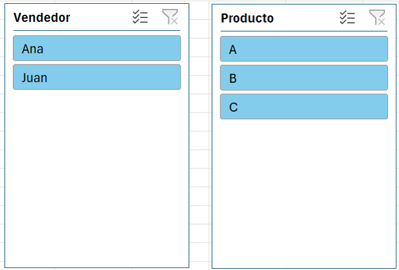
Task: Enable multi-select in the Vendedor slicer
Action: pyautogui.click(x=140, y=17)
